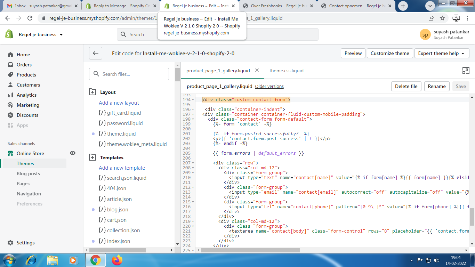The width and height of the screenshot is (475, 267).
Task: Expand code editor to fullscreen
Action: click(466, 71)
